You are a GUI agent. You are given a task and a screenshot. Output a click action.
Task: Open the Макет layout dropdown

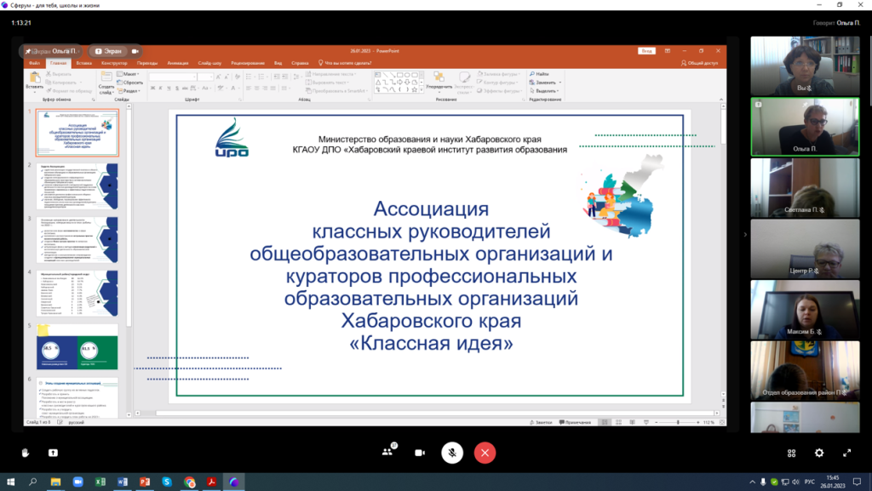click(129, 74)
